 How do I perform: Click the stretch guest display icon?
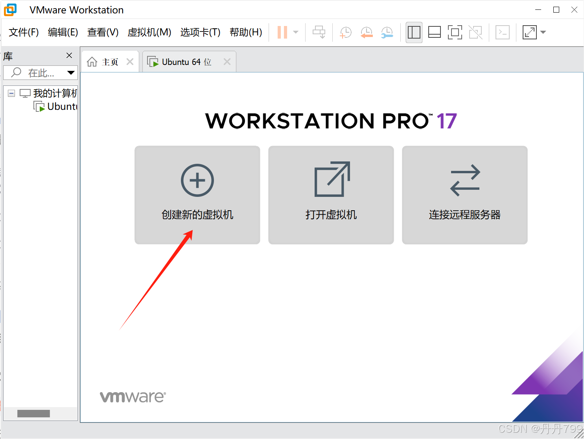[530, 32]
